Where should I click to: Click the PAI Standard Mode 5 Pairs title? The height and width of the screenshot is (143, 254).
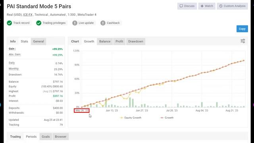39,6
